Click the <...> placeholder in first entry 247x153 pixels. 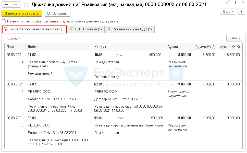98,70
